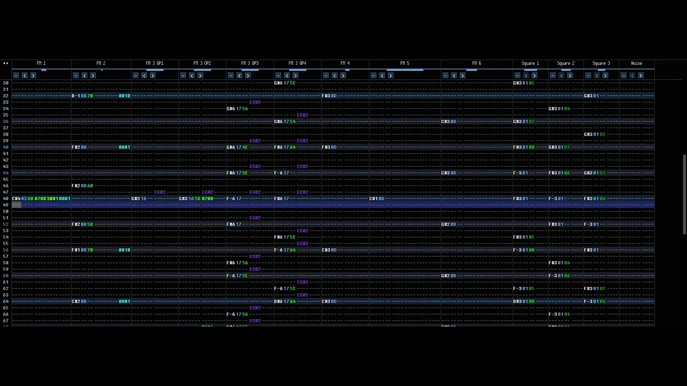Select the Square 2 channel header

click(566, 63)
